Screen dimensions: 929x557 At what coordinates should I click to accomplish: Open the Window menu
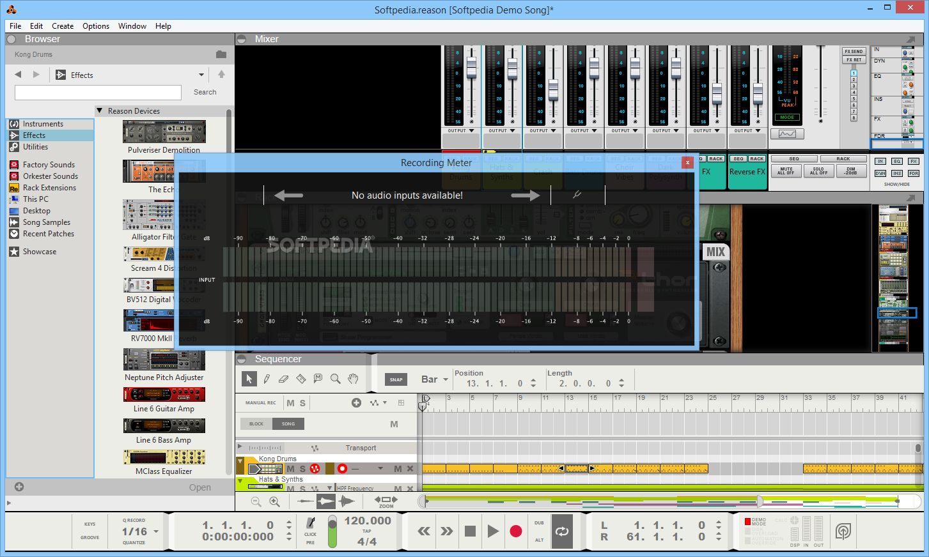click(x=132, y=26)
